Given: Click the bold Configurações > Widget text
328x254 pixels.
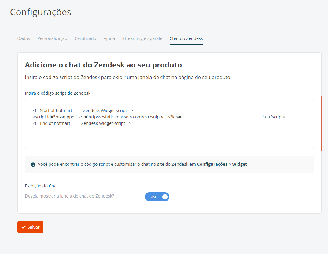Looking at the screenshot, I should click(x=222, y=164).
